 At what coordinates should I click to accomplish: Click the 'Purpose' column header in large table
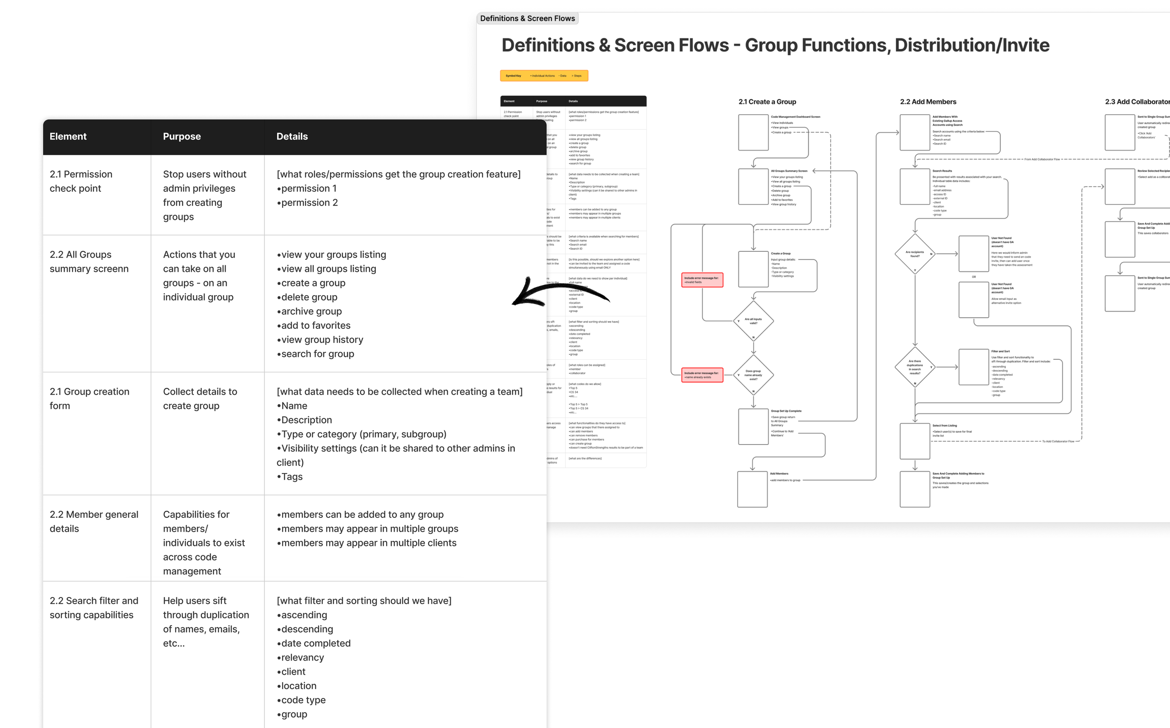pos(182,136)
